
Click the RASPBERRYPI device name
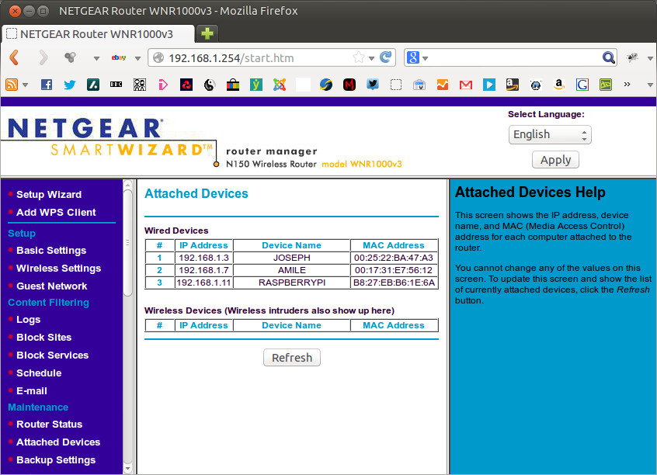(x=292, y=283)
